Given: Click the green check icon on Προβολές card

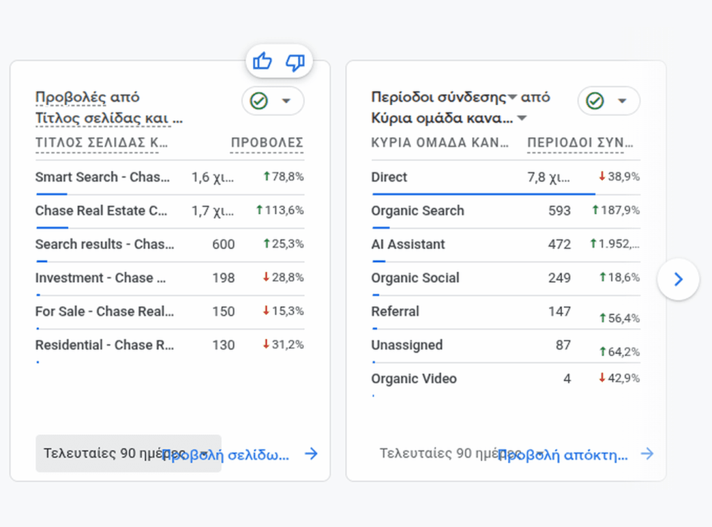Looking at the screenshot, I should pyautogui.click(x=259, y=101).
